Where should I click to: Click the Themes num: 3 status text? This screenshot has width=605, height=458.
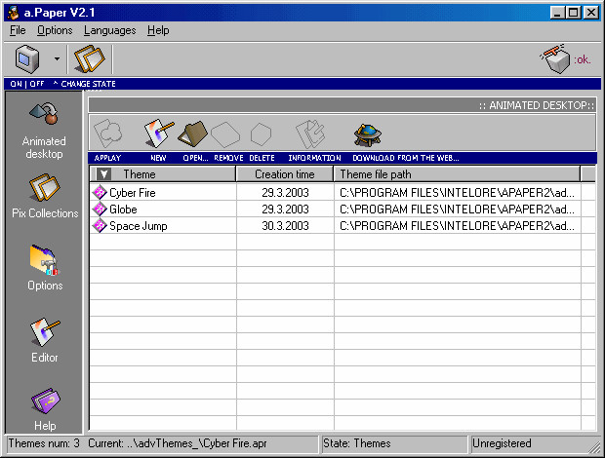[44, 443]
